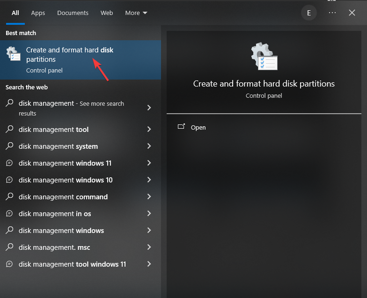Image resolution: width=367 pixels, height=298 pixels.
Task: Expand arrow for disk management windows 10
Action: pos(149,180)
